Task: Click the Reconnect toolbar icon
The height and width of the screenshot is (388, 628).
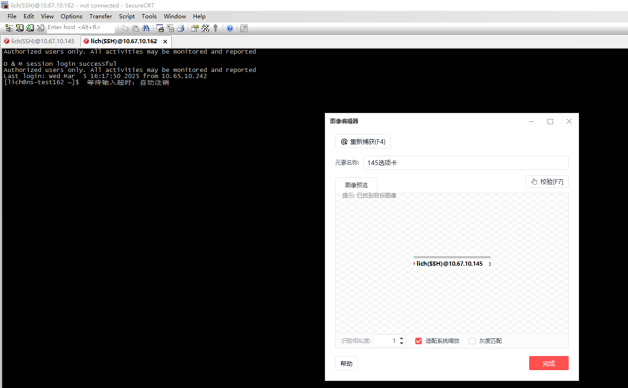Action: [30, 28]
